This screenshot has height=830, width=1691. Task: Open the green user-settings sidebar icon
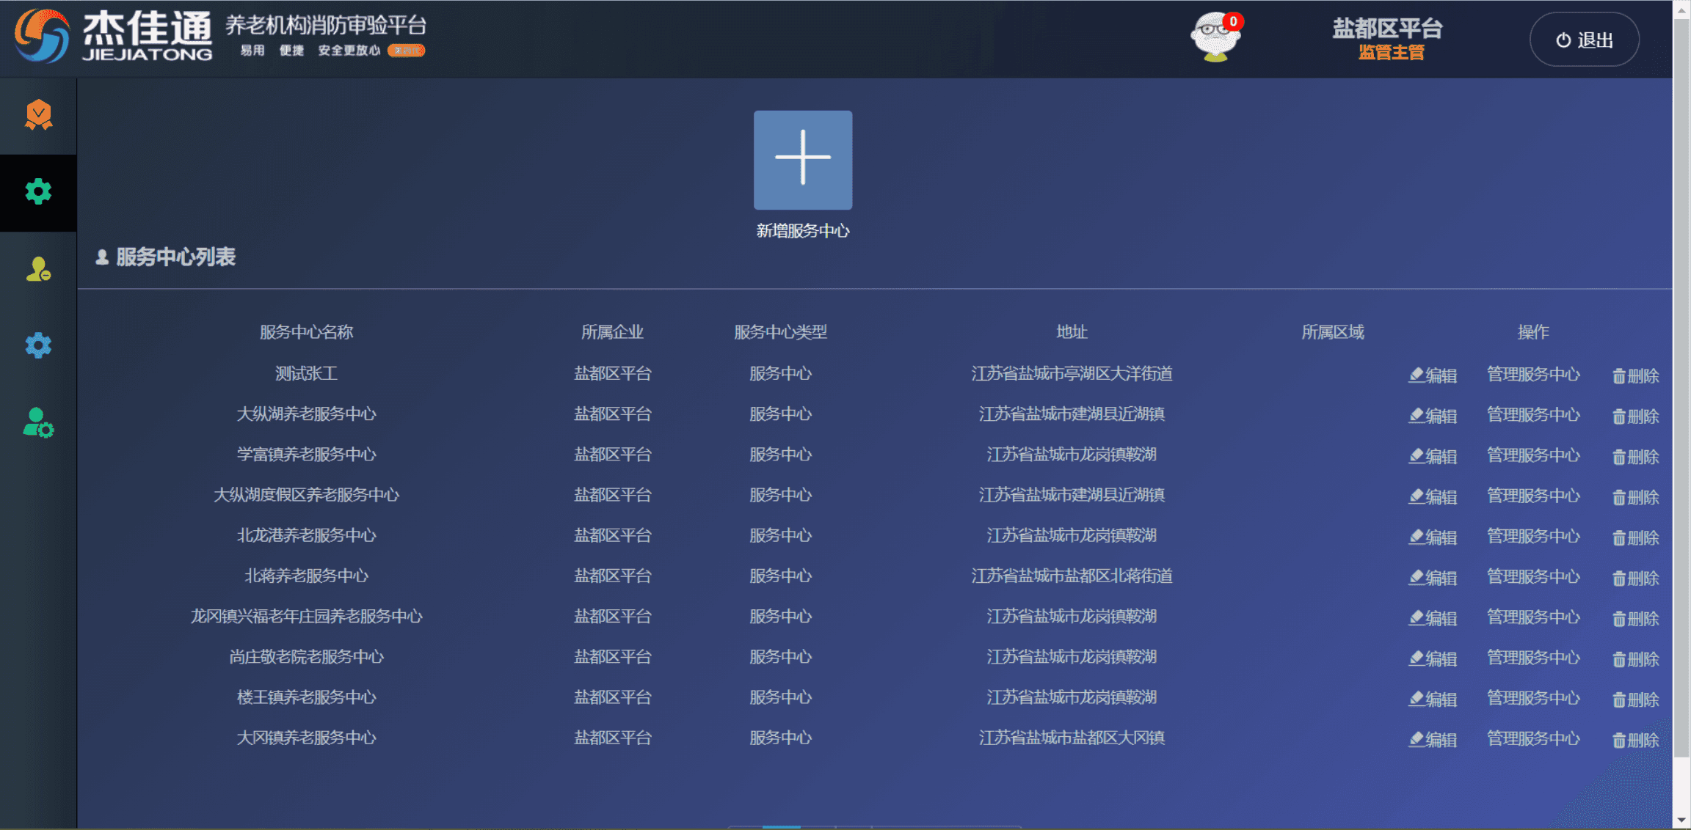click(38, 423)
